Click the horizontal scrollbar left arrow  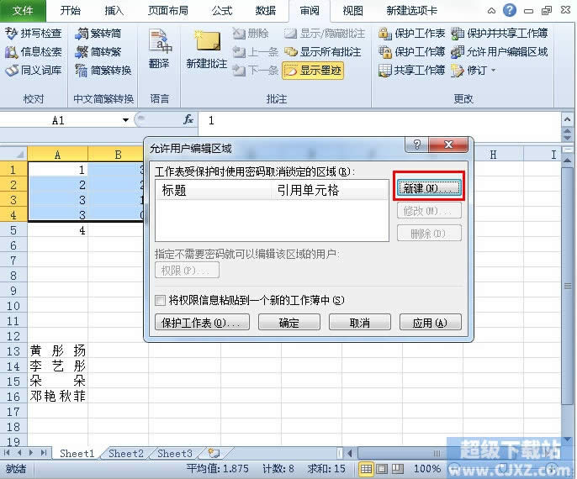click(350, 453)
